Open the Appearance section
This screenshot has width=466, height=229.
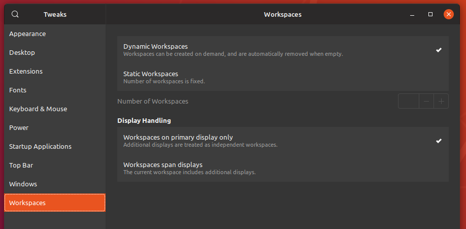click(55, 34)
